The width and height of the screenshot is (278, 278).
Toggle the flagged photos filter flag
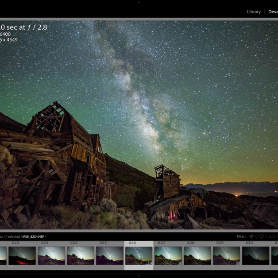click(251, 236)
